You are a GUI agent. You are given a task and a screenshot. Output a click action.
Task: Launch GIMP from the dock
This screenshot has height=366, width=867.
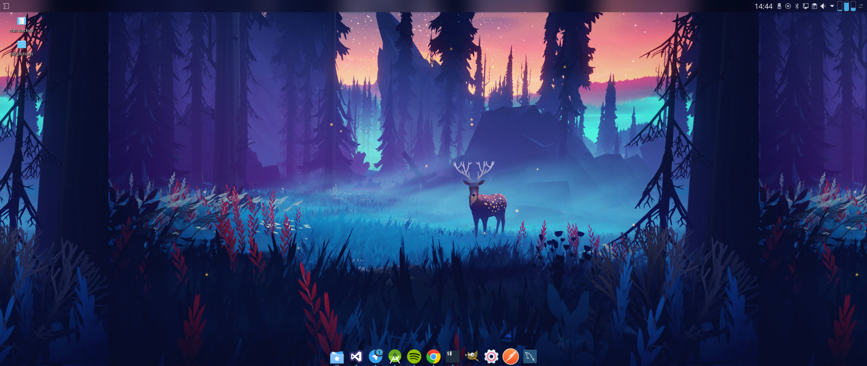(472, 356)
